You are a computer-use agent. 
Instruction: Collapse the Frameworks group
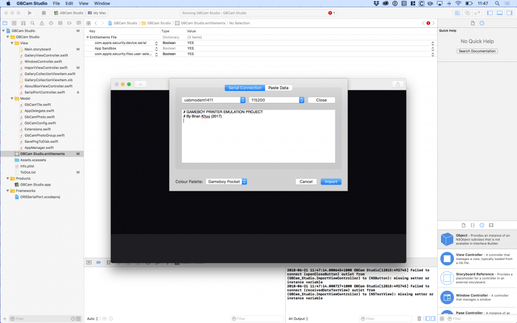(8, 191)
